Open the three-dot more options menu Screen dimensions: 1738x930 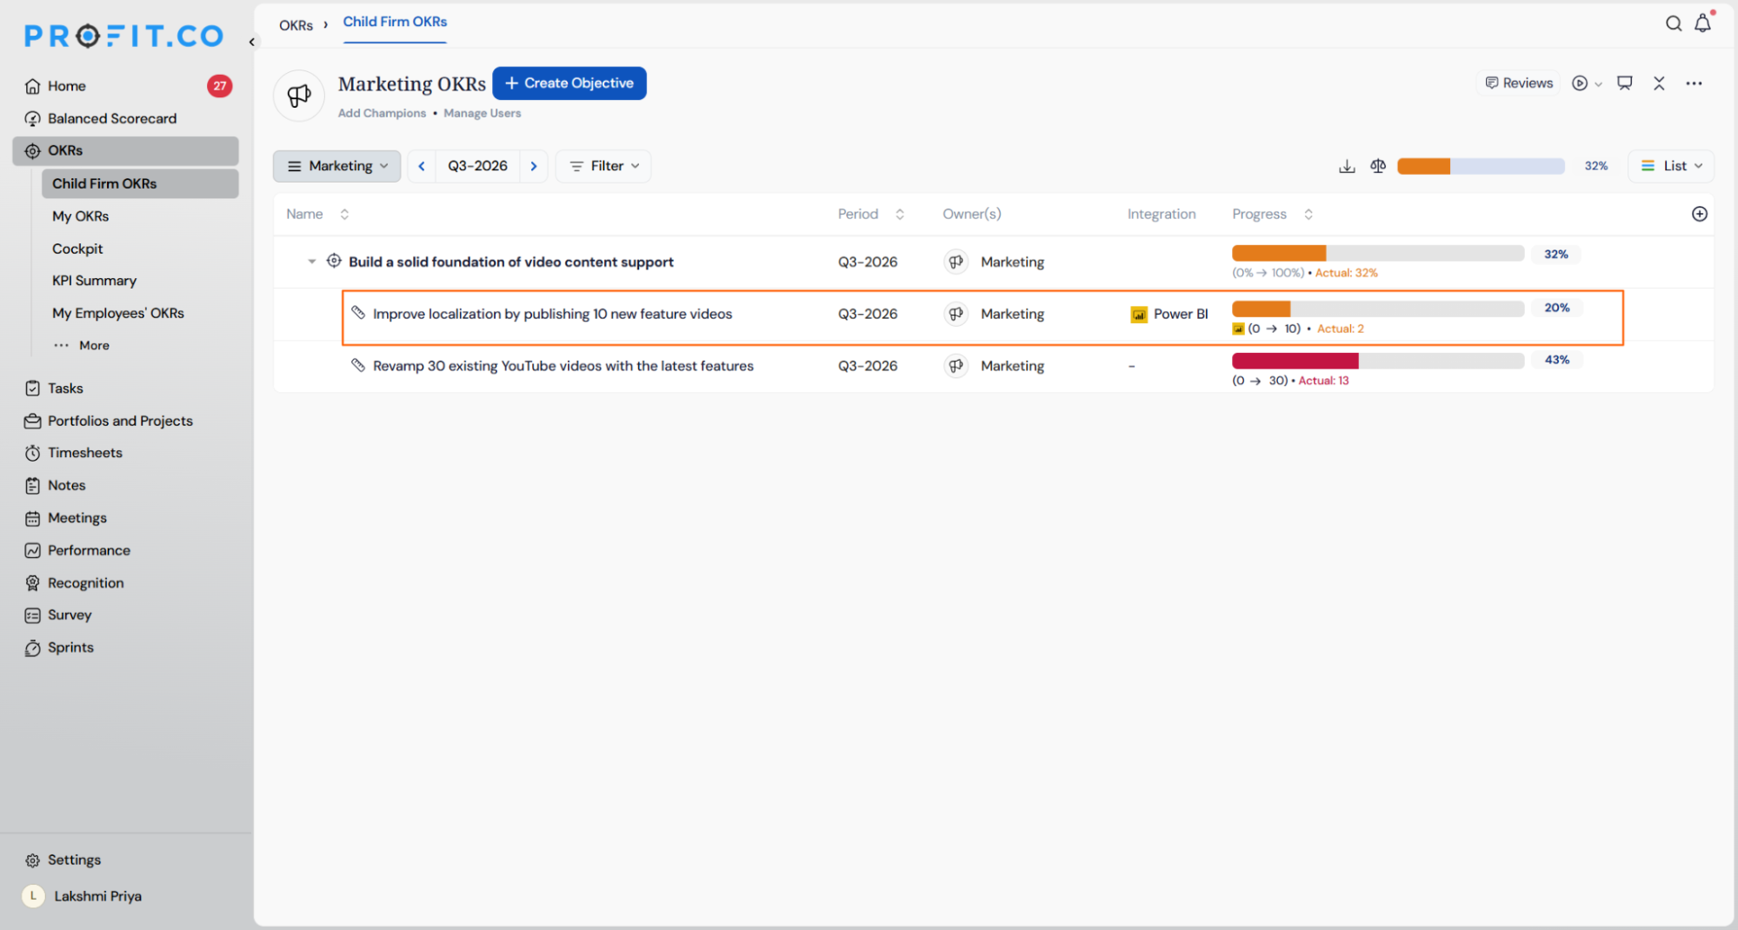[1694, 83]
